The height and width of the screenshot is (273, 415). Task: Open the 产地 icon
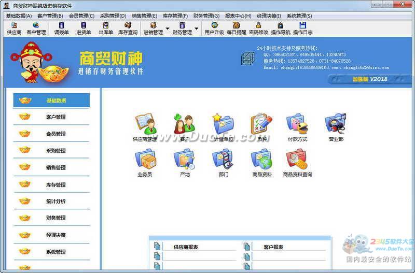pos(185,163)
